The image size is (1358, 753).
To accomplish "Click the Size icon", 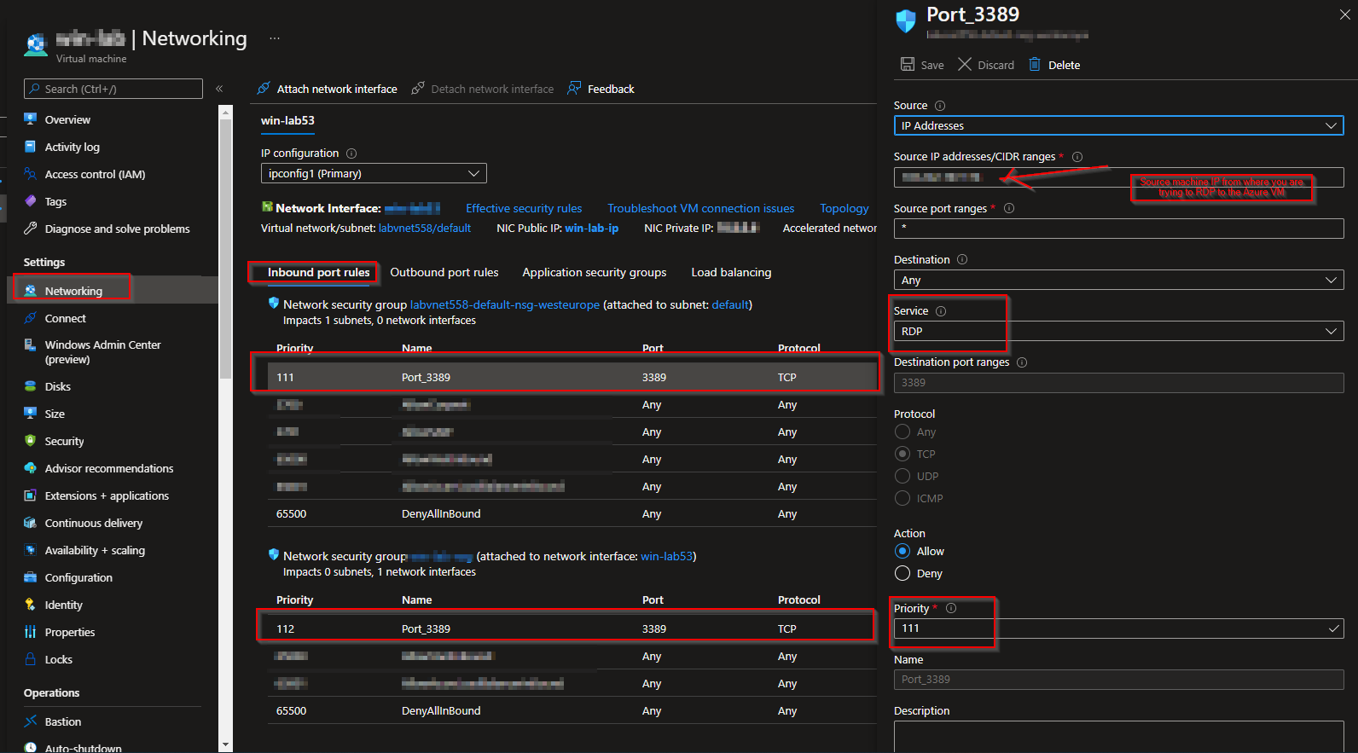I will [31, 414].
